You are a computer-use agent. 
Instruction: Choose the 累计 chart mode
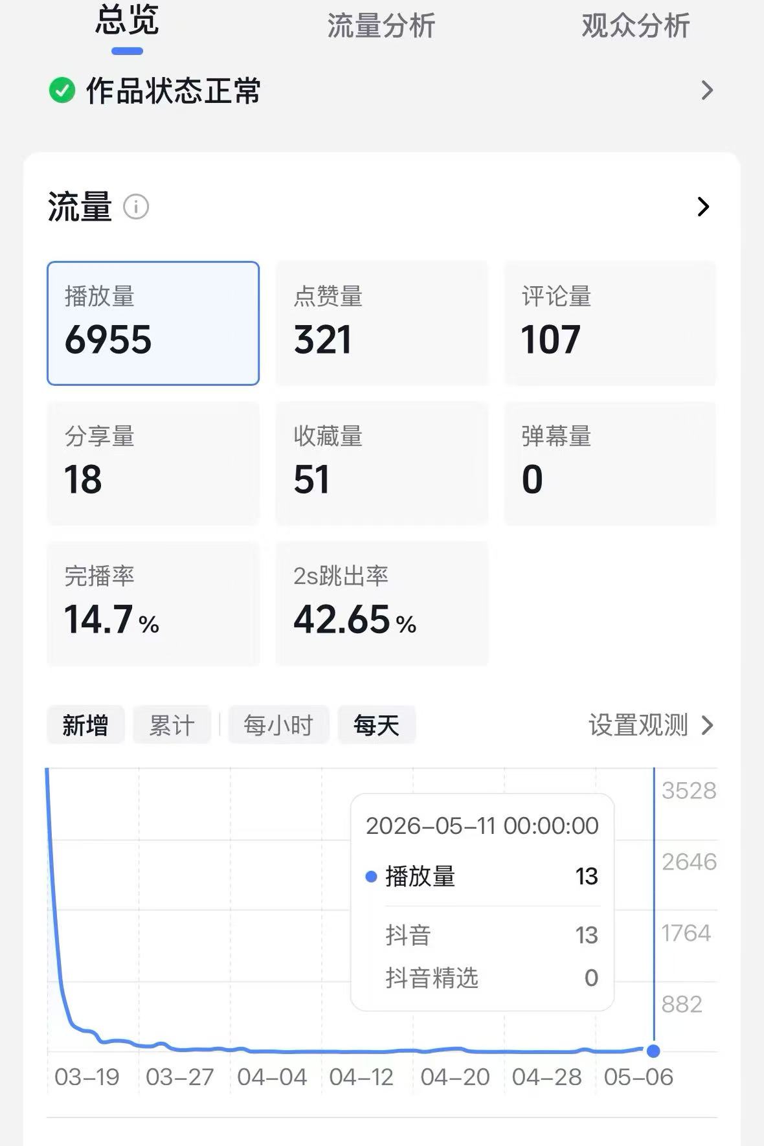[x=172, y=725]
